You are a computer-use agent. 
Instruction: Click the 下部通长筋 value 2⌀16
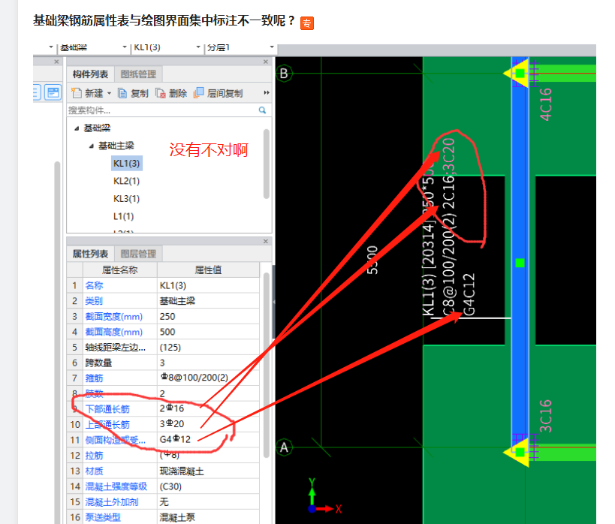[x=208, y=409]
